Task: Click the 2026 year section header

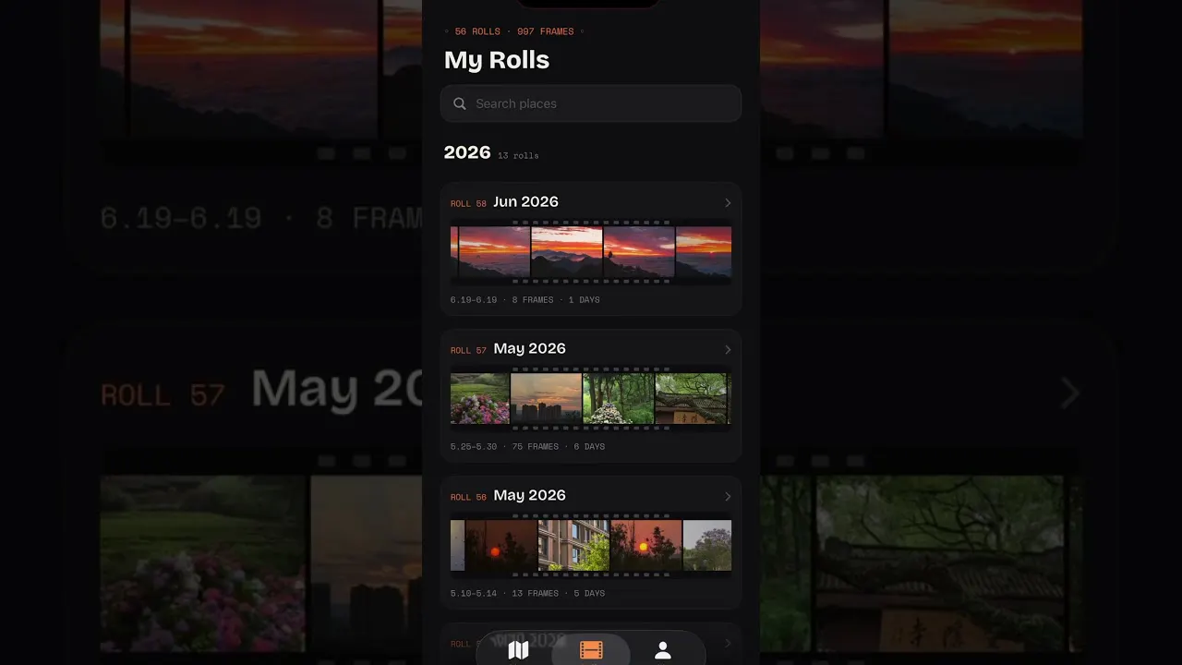Action: point(467,152)
